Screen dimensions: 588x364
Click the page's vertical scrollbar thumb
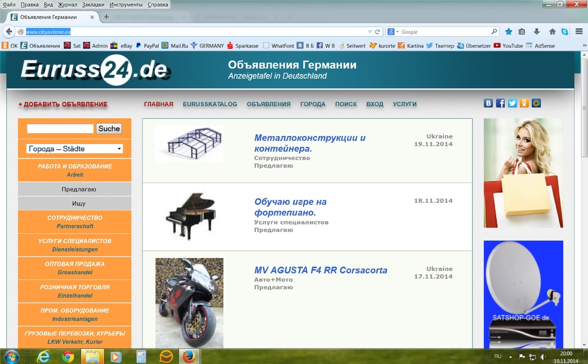click(x=584, y=108)
